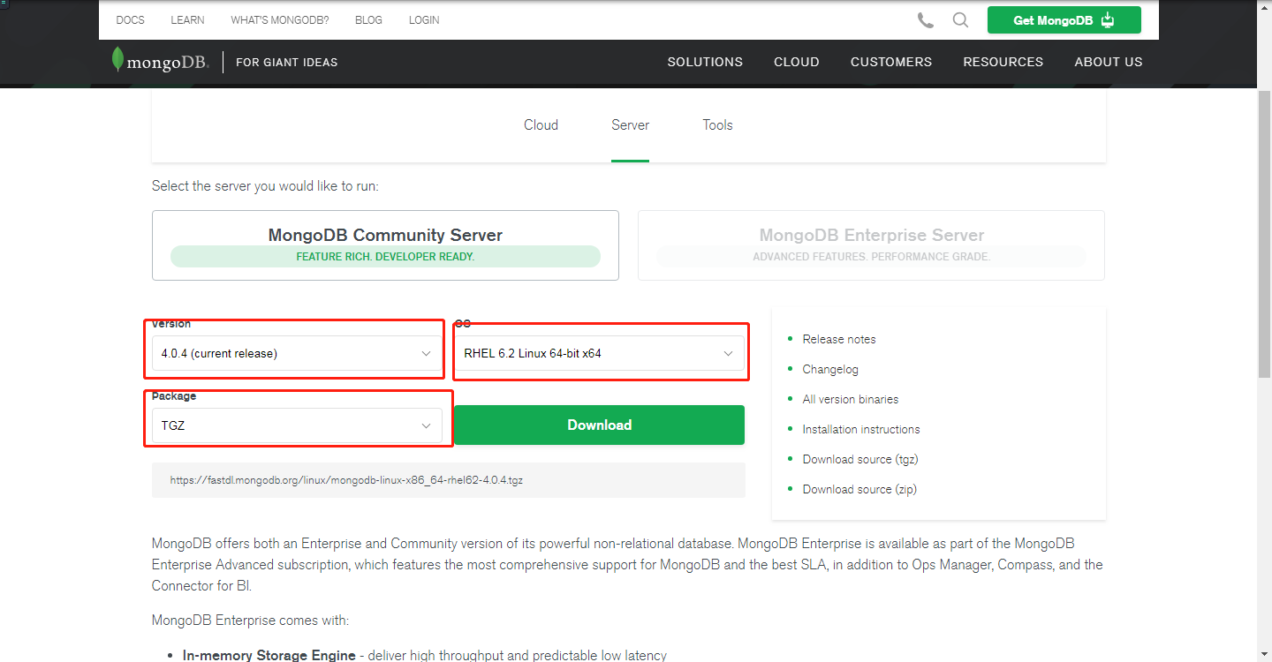Click 'MongoDB Enterprise comes with:' text
Screen dimensions: 1272x662
pyautogui.click(x=250, y=621)
